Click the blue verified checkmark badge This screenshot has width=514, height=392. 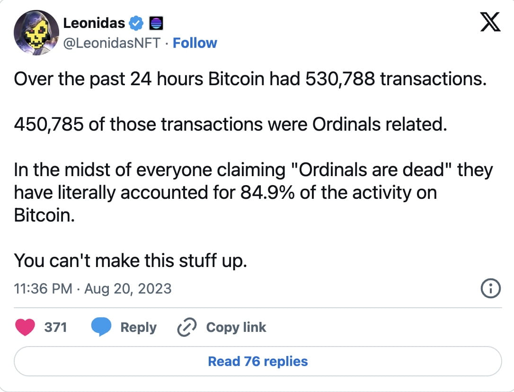coord(136,22)
